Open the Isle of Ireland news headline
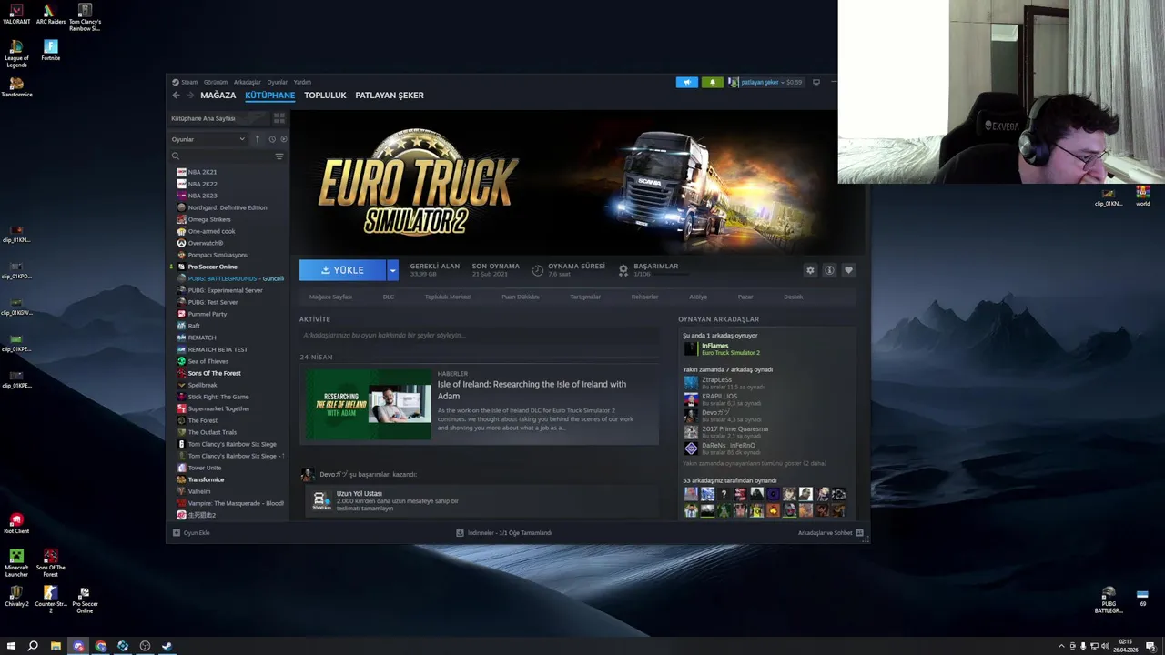 [x=532, y=389]
